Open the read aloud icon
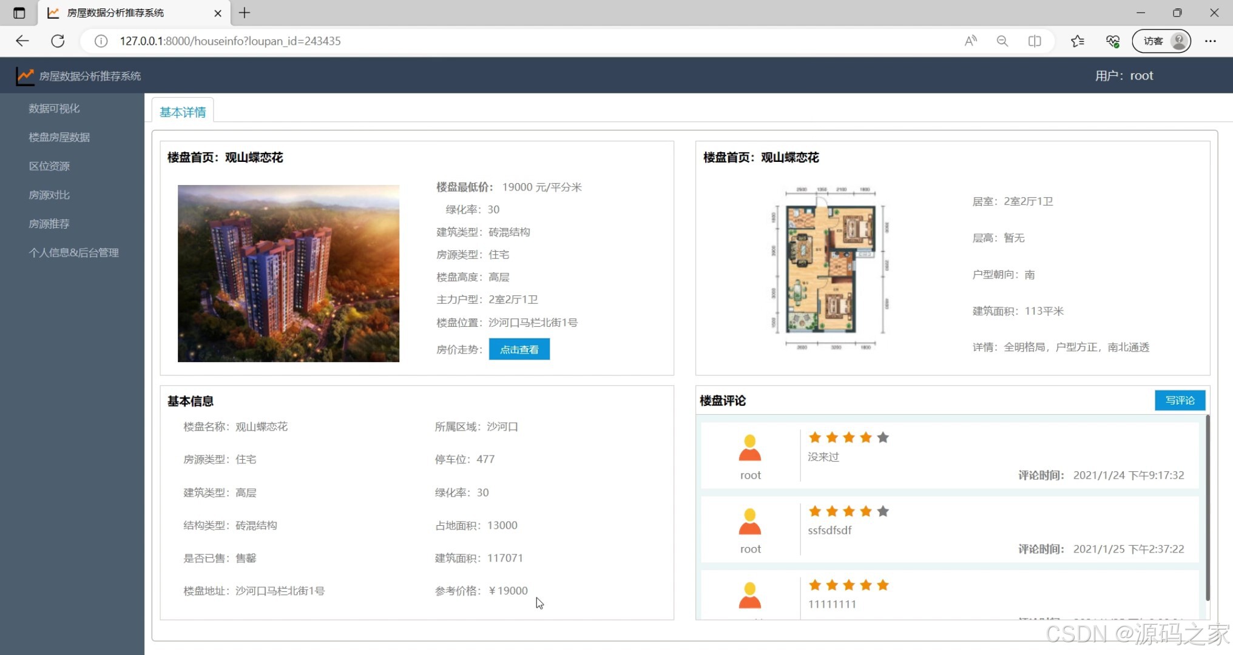The width and height of the screenshot is (1233, 655). [x=971, y=41]
